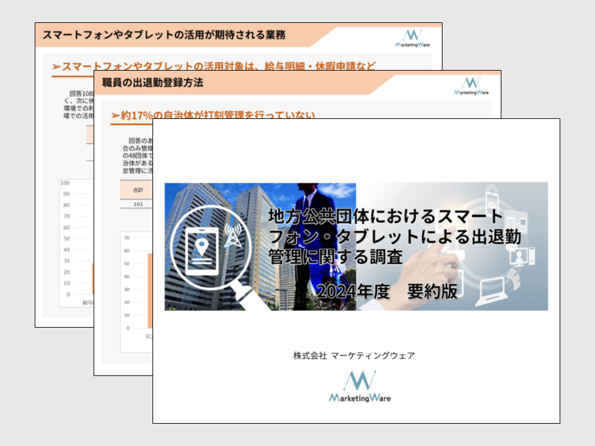This screenshot has height=446, width=595.
Task: Select the rearmost slide's orange header title
Action: 164,35
